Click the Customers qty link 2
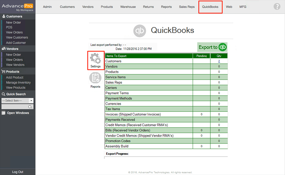Image resolution: width=285 pixels, height=175 pixels. pyautogui.click(x=219, y=61)
